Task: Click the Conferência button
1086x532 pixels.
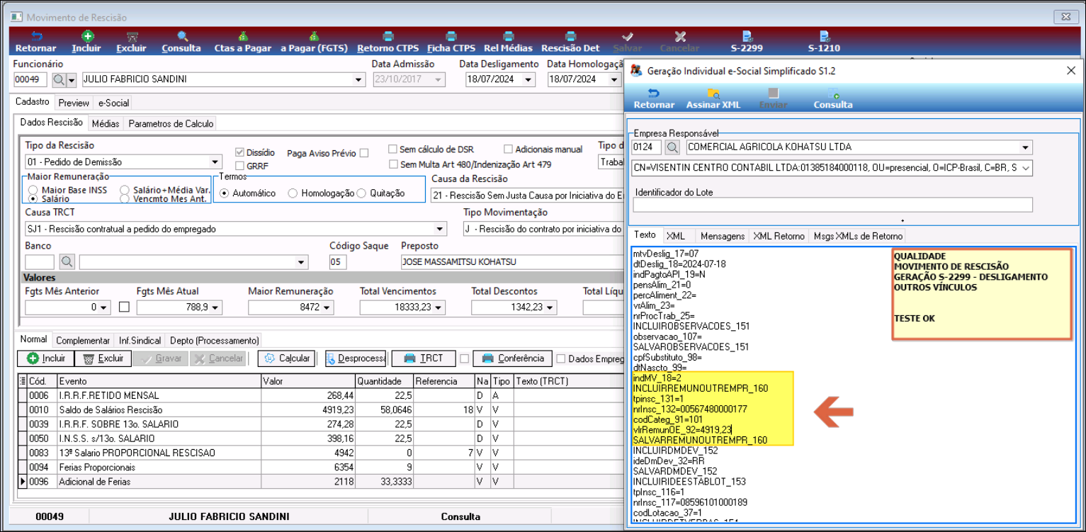Action: click(512, 358)
